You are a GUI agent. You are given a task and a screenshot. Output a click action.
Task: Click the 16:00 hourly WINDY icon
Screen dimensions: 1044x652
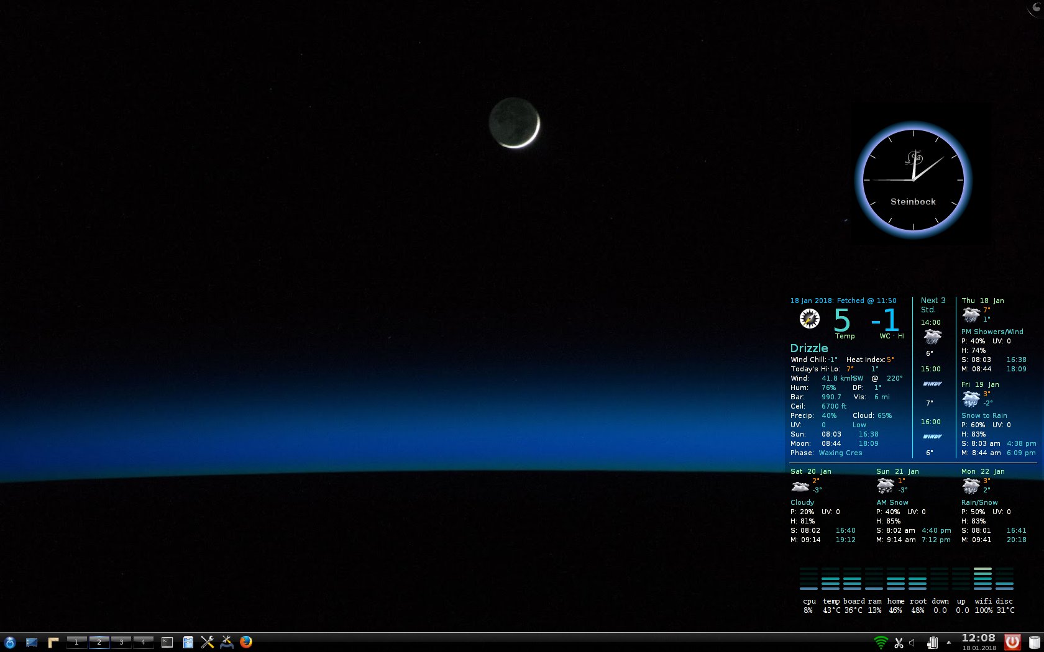[x=932, y=437]
